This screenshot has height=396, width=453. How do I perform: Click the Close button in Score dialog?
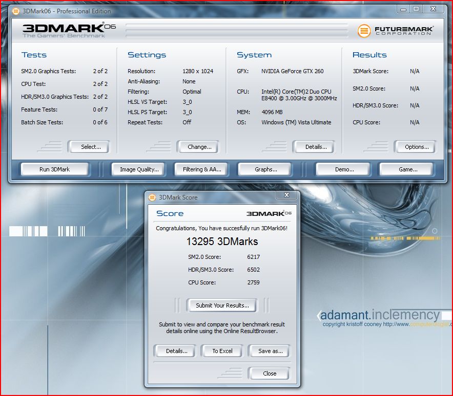pyautogui.click(x=270, y=373)
